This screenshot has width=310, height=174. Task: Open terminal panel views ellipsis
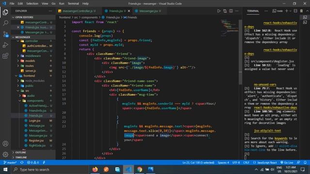coord(266,11)
